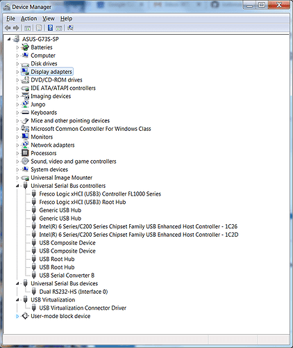The height and width of the screenshot is (348, 293).
Task: Select the Display adapters label
Action: tap(51, 72)
